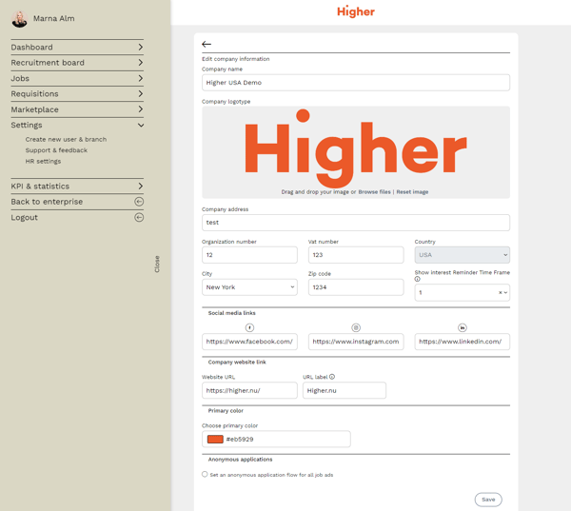Collapse the Settings section chevron
The image size is (571, 511).
[141, 126]
